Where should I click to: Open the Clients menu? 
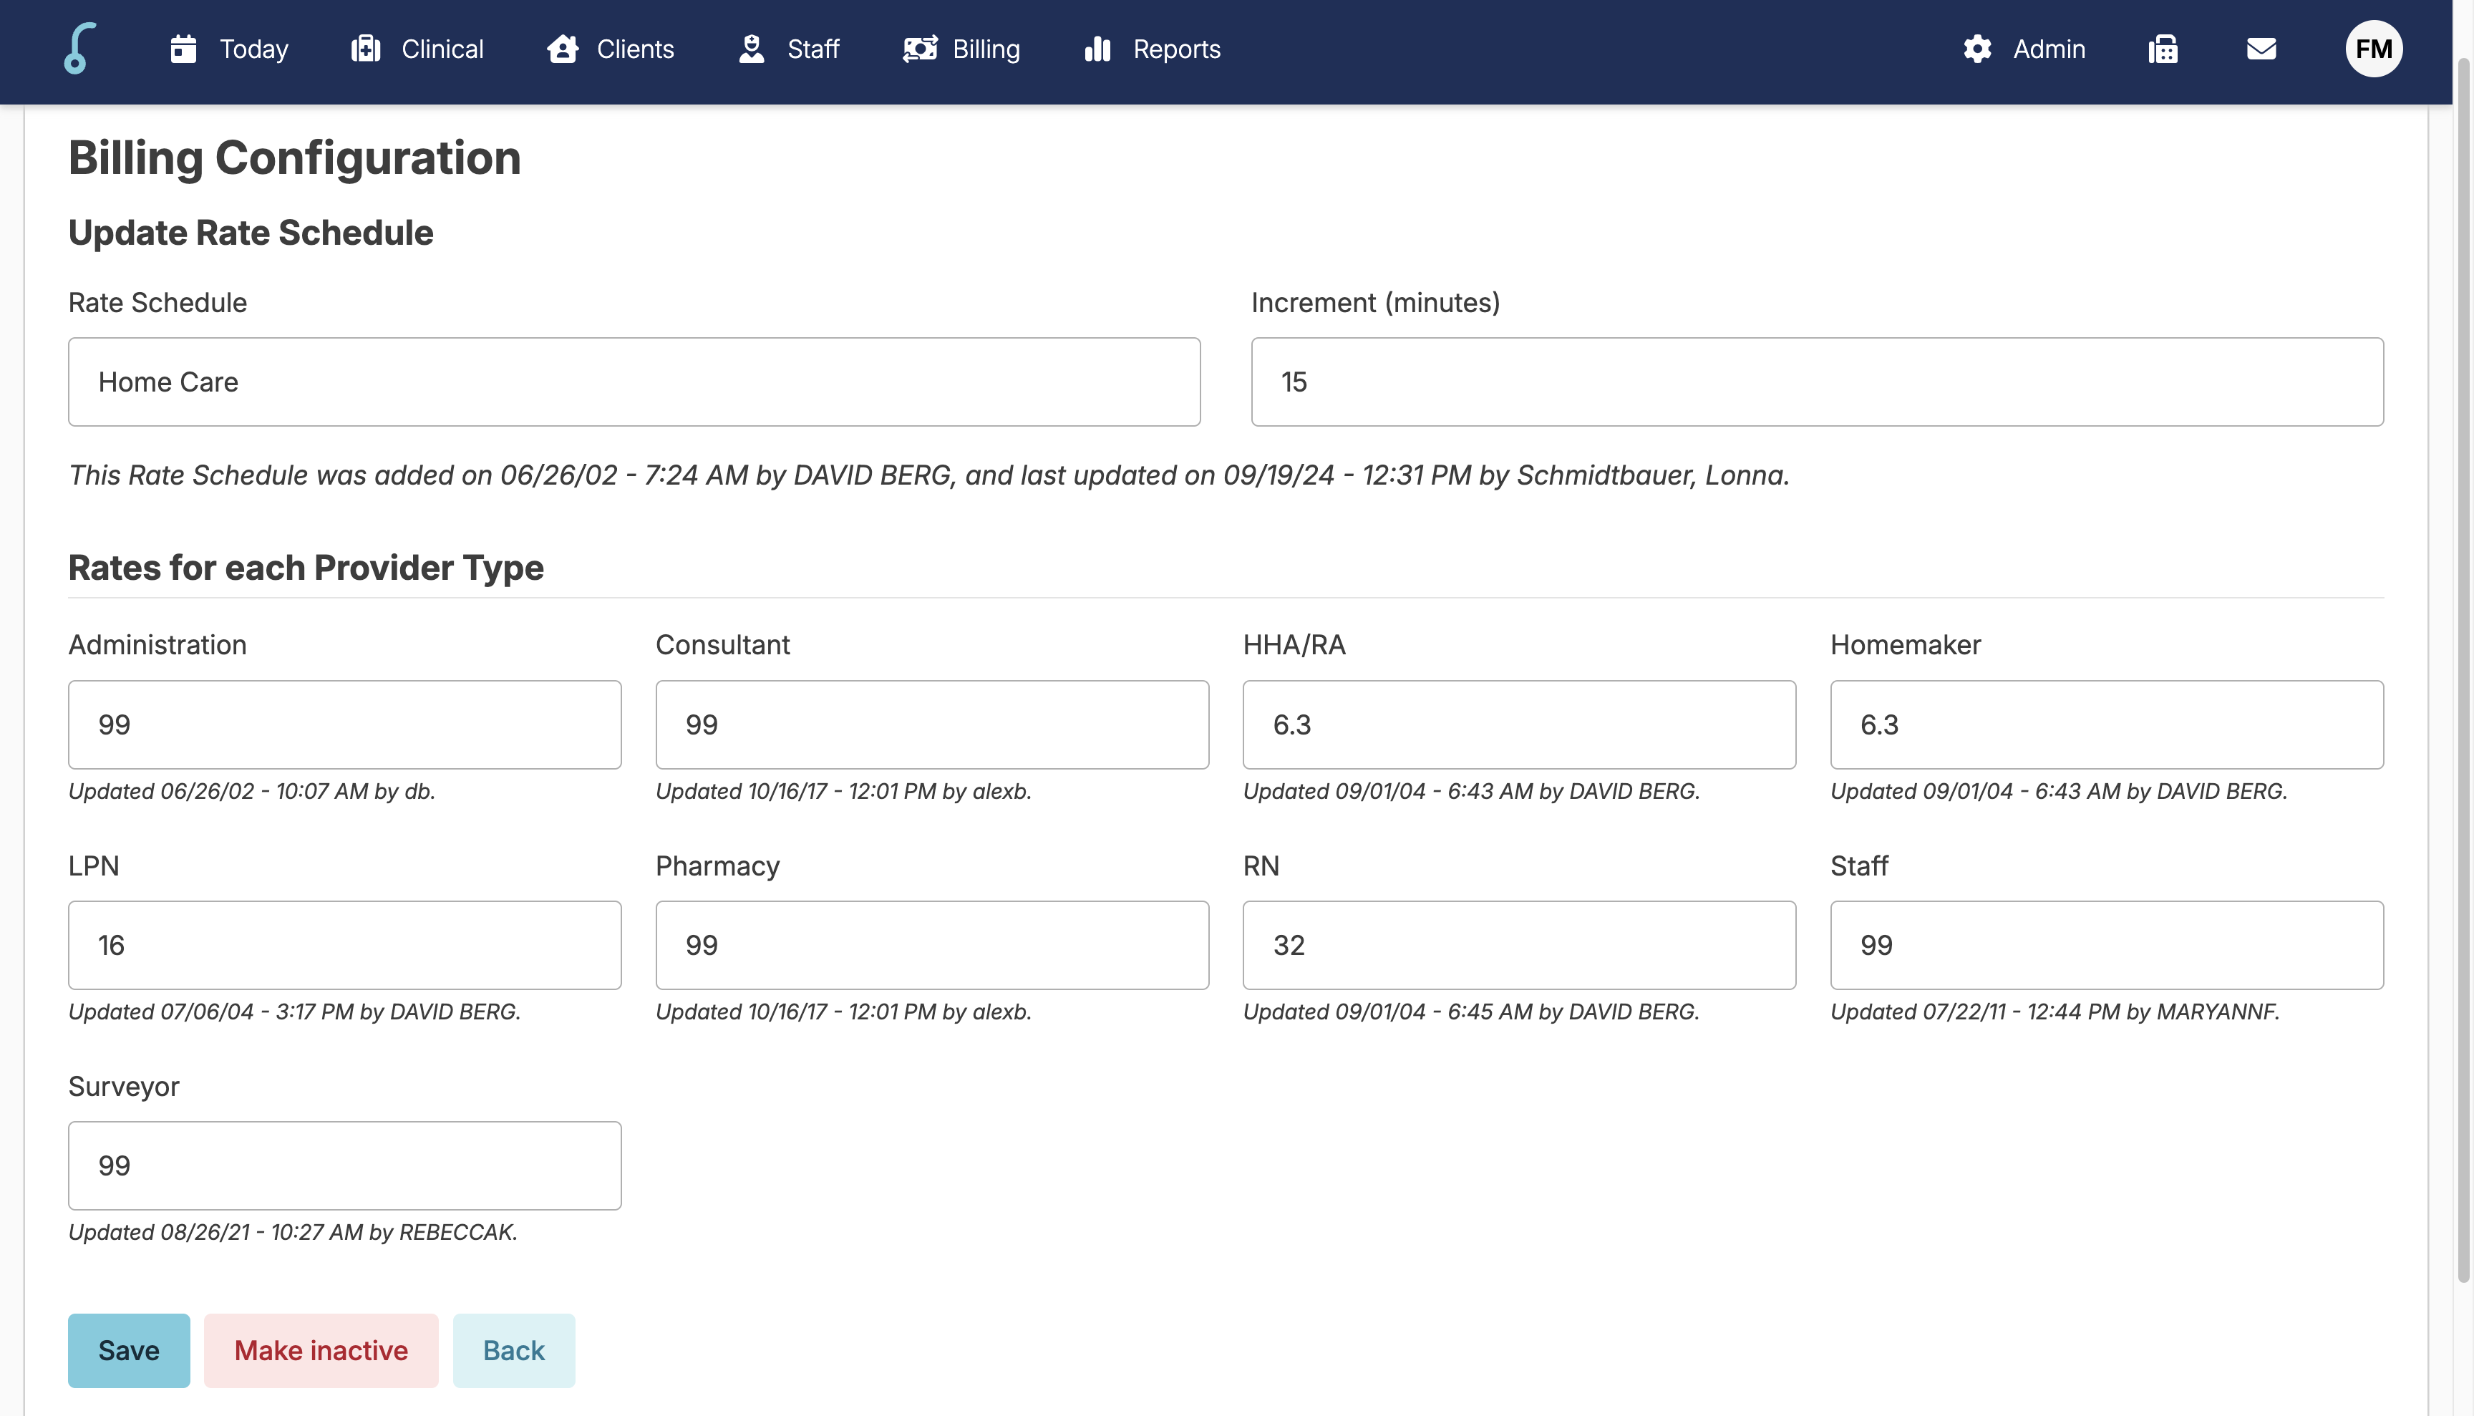[634, 49]
